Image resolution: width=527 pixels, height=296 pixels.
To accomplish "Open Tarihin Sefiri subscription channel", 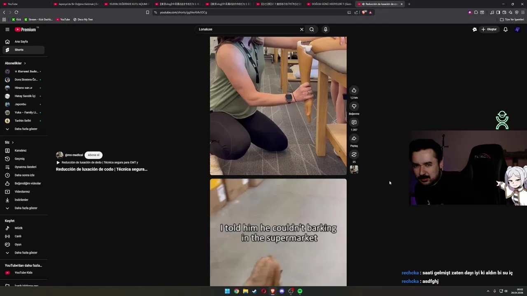I will [23, 121].
